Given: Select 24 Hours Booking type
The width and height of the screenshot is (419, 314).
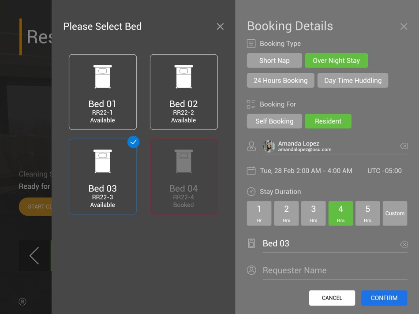Looking at the screenshot, I should click(x=281, y=80).
